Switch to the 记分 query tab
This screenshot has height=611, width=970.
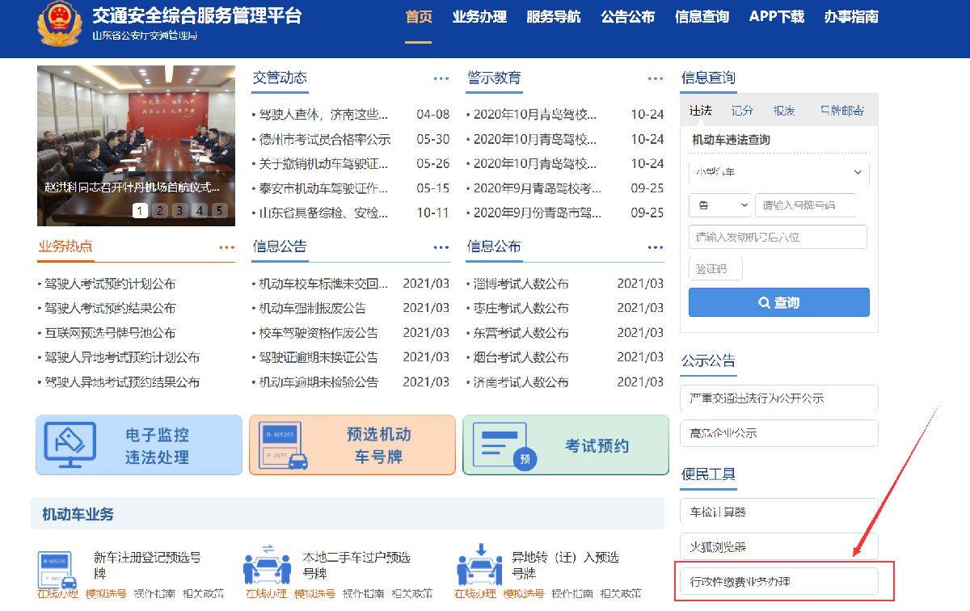point(741,111)
